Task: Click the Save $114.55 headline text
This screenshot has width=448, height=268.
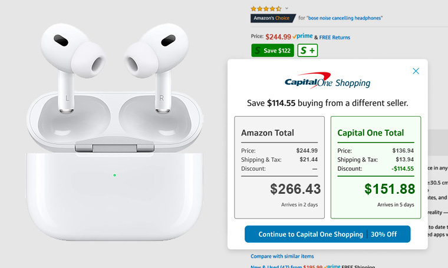Action: tap(327, 103)
